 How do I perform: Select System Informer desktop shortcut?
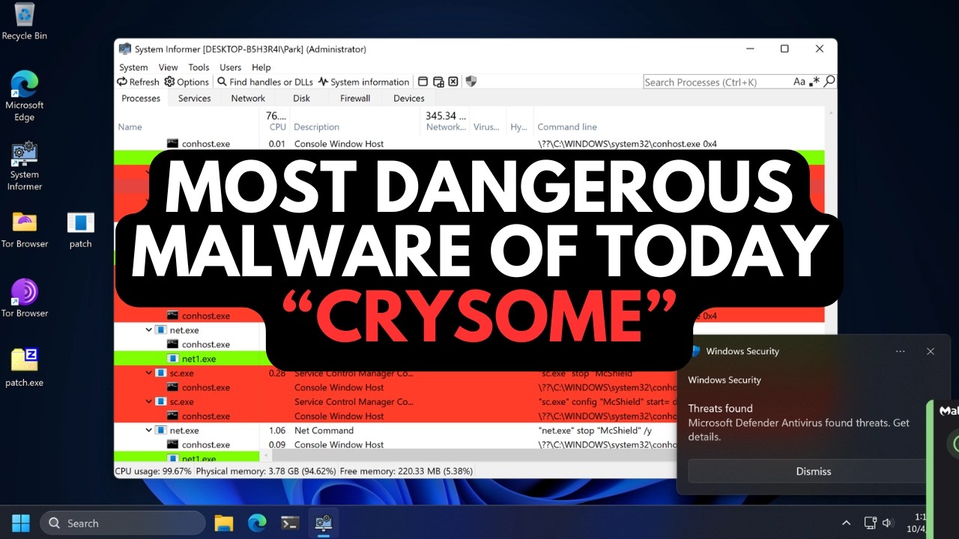point(25,165)
